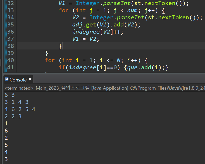
Task: Click the closing brace on line 39
Action: click(x=46, y=53)
